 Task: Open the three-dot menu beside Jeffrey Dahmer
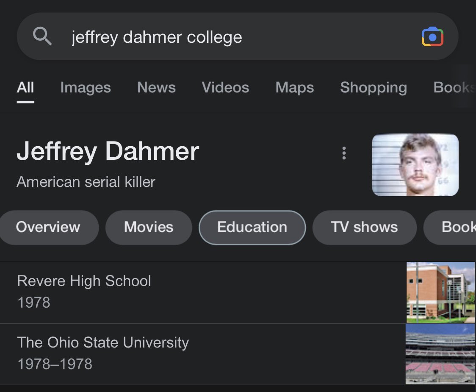[x=343, y=153]
